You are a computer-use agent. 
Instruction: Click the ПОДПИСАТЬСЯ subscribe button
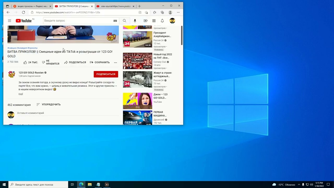tap(106, 74)
